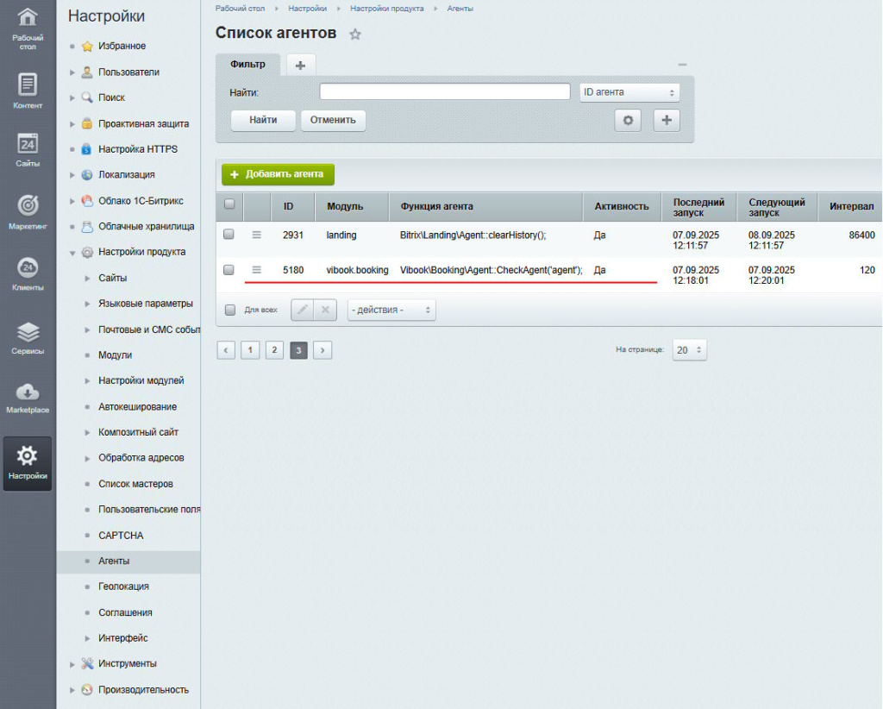Open the 'ID агента' search field dropdown
The width and height of the screenshot is (883, 709).
629,92
